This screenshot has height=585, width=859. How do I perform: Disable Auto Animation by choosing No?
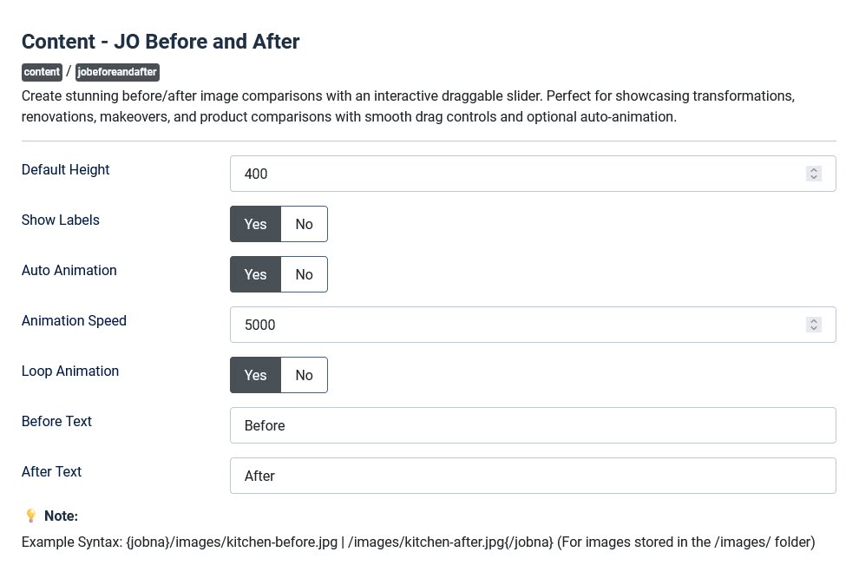coord(304,274)
